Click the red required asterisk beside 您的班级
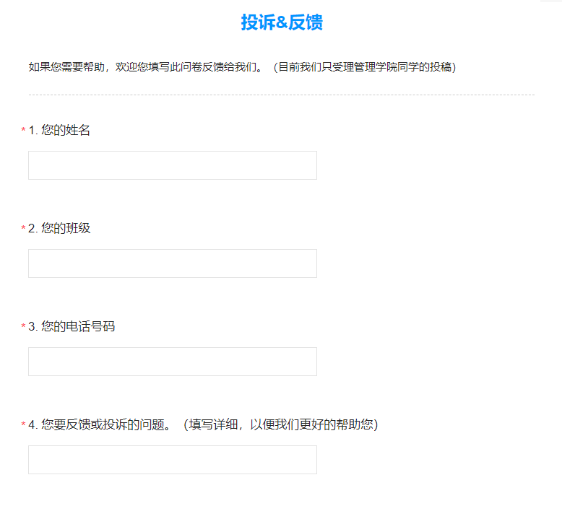The image size is (562, 506). click(x=23, y=230)
